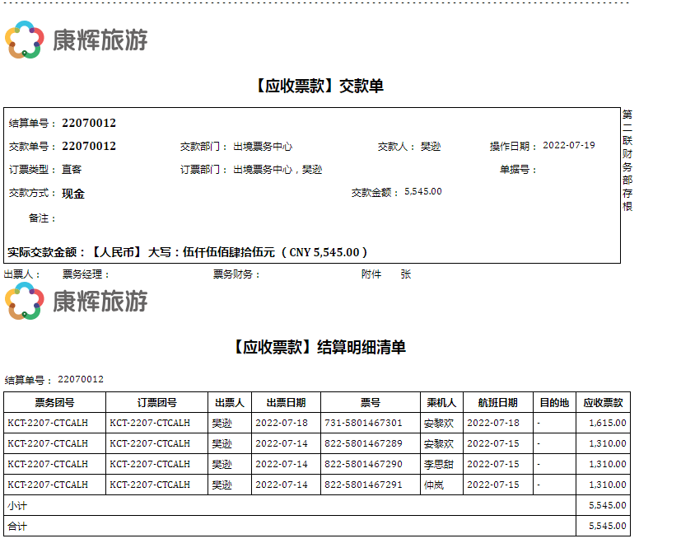This screenshot has height=548, width=681.
Task: Click the 票务财务 signature label
Action: pyautogui.click(x=236, y=274)
